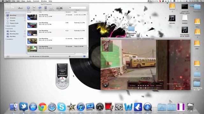Viewport: 204px width, 114px height.
Task: Click fast-forward button on the EyeTV remote
Action: click(66, 81)
